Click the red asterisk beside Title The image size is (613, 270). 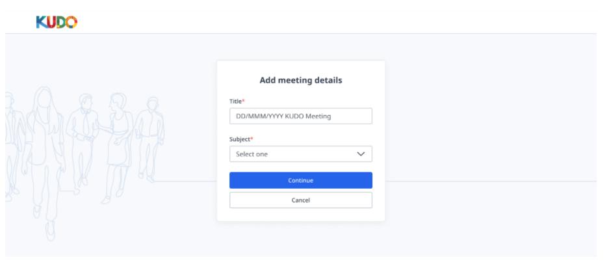[243, 101]
